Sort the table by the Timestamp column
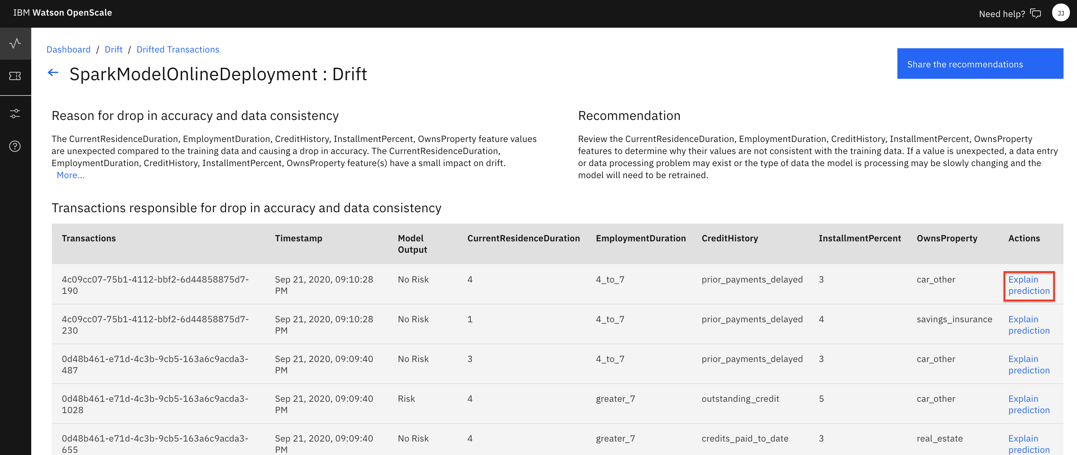Image resolution: width=1077 pixels, height=455 pixels. (x=299, y=239)
